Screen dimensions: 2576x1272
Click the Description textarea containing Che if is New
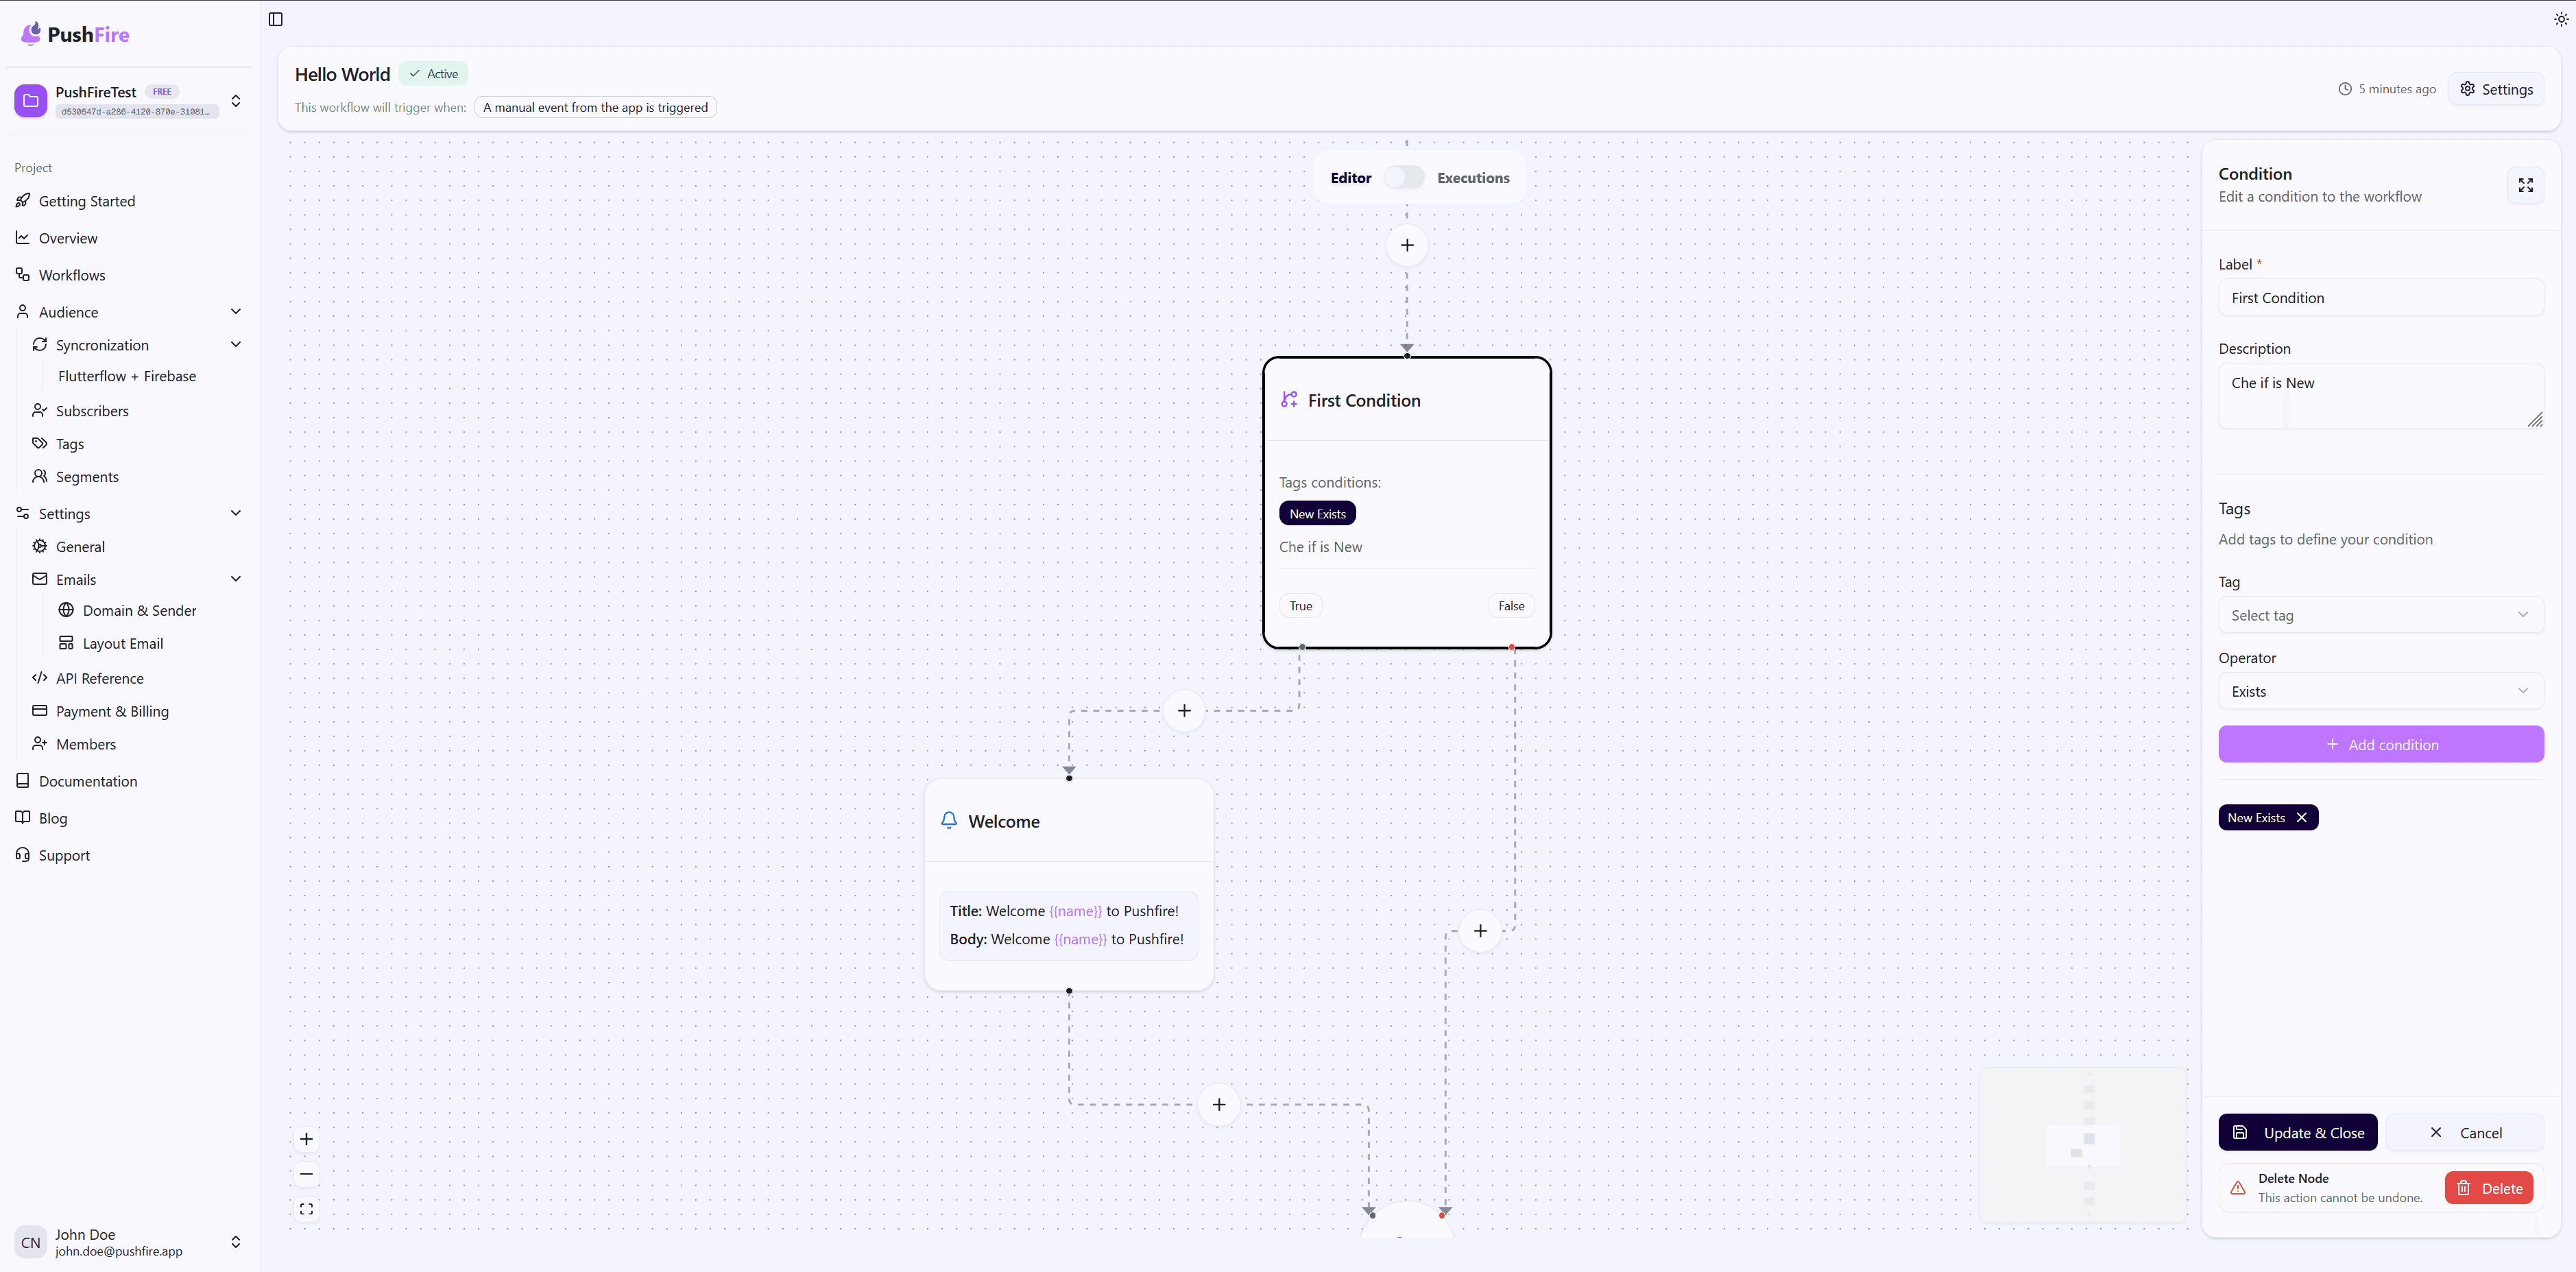tap(2381, 395)
